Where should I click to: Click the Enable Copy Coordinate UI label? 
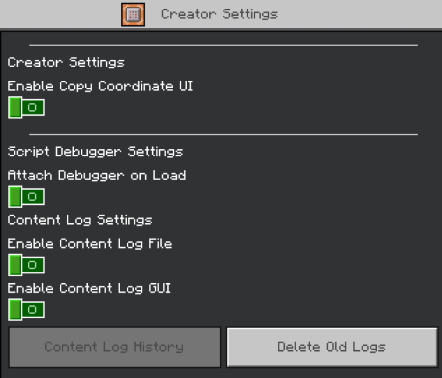[100, 86]
